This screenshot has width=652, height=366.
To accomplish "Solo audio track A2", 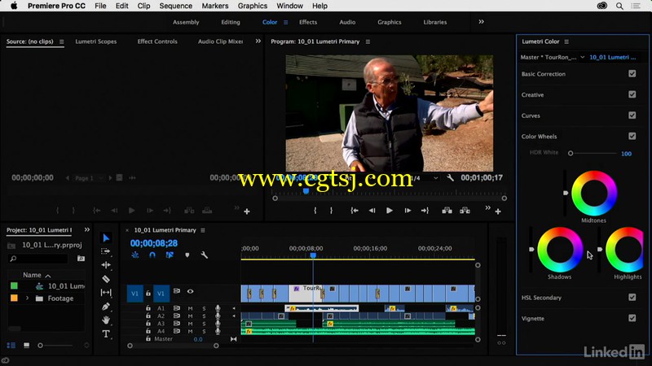I will [205, 316].
